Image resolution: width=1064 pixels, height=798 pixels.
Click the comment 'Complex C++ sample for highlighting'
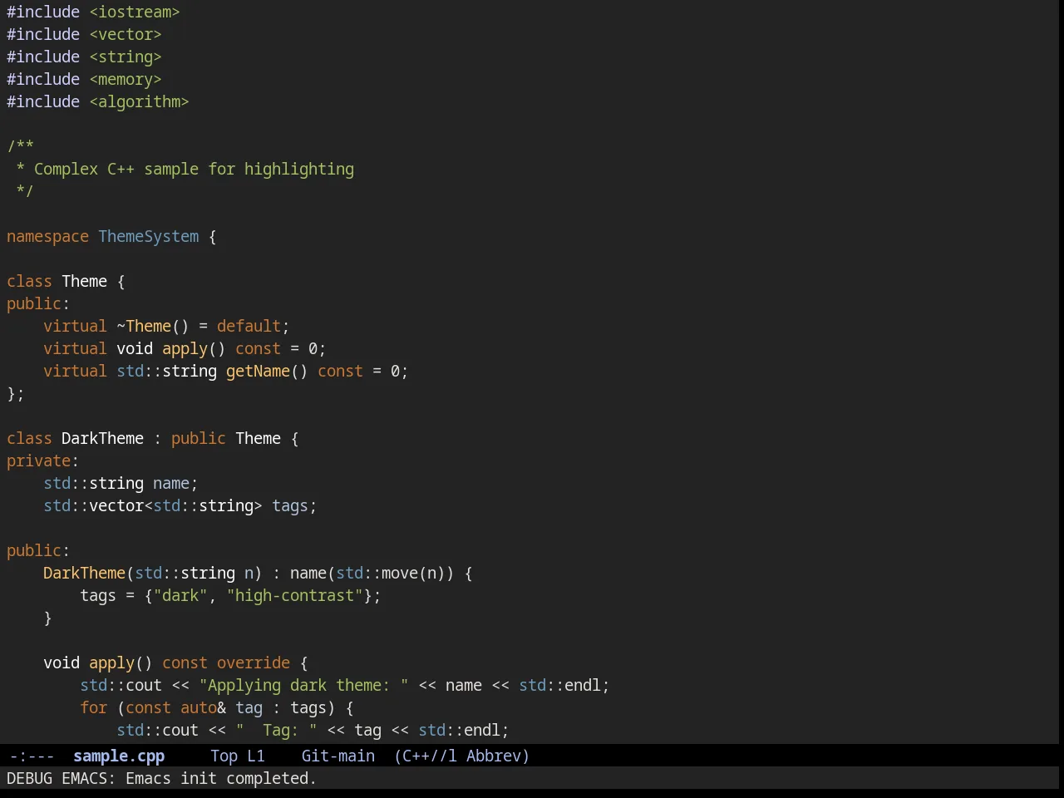click(x=194, y=169)
